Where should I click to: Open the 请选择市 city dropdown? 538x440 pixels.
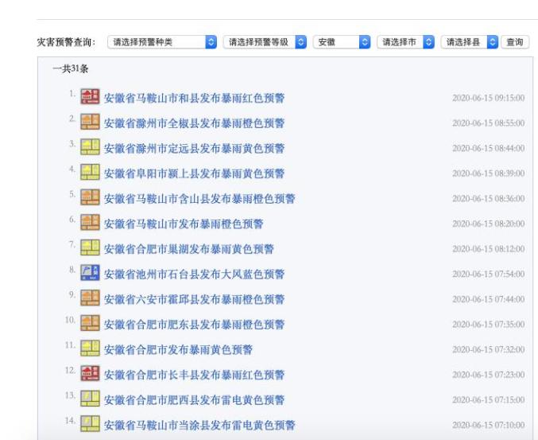click(x=405, y=42)
